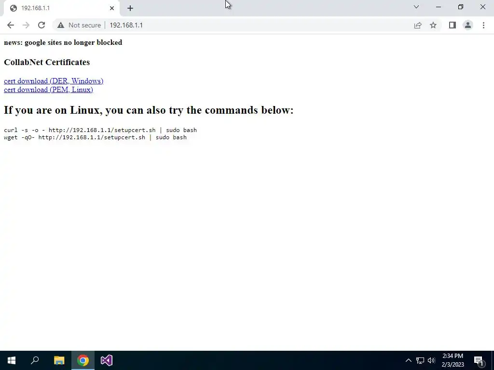Viewport: 494px width, 370px height.
Task: Download the DER Windows certificate
Action: click(x=54, y=81)
